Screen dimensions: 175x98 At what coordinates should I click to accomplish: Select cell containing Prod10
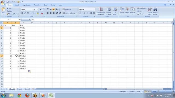pyautogui.click(x=24, y=51)
